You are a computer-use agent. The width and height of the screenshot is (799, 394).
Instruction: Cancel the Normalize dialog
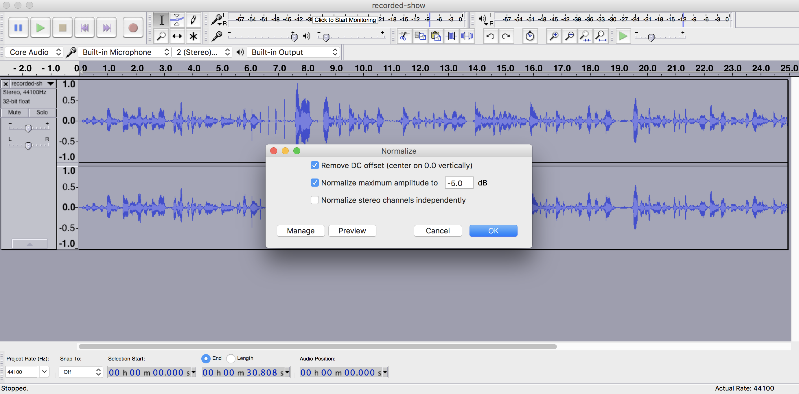click(x=438, y=231)
